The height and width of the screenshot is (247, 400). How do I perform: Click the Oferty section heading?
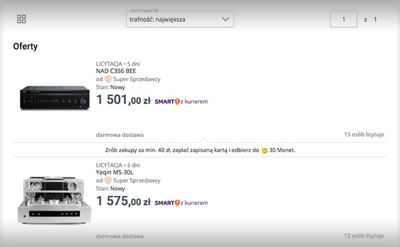click(25, 47)
